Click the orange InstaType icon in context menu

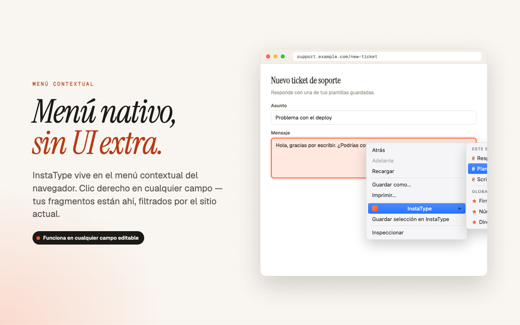coord(375,208)
